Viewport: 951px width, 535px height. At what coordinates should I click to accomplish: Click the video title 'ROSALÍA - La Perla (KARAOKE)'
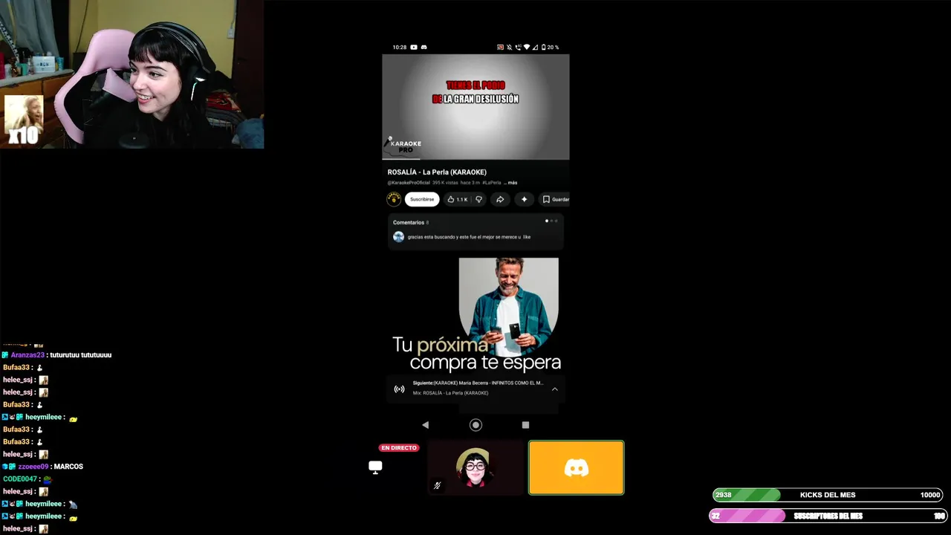[x=437, y=172]
